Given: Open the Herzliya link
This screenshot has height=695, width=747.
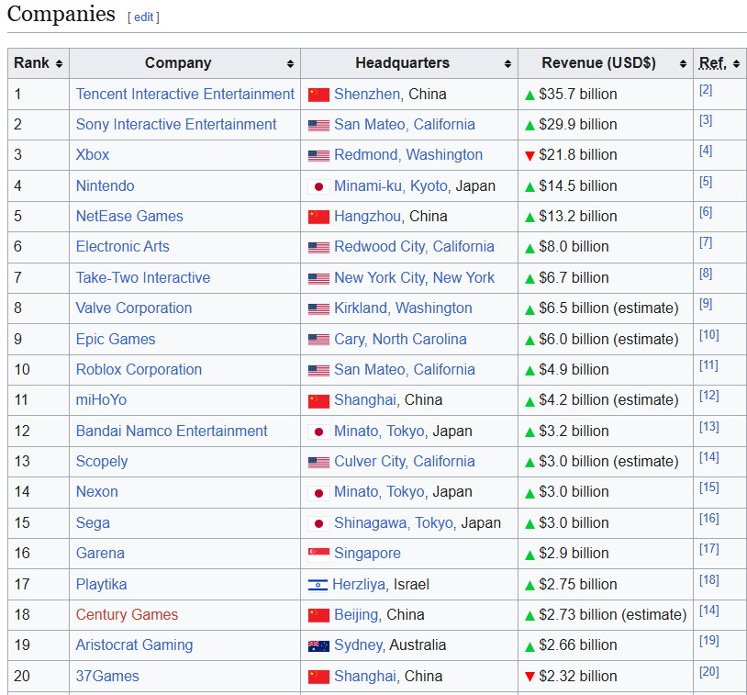Looking at the screenshot, I should tap(359, 585).
